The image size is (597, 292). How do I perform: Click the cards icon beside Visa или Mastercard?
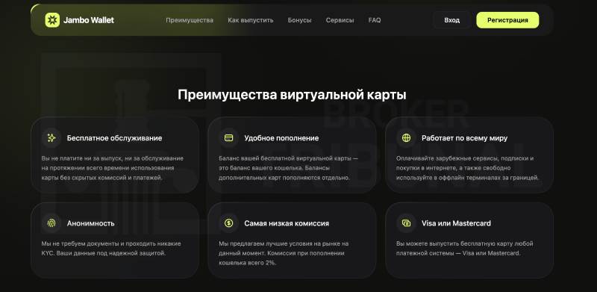click(x=406, y=223)
